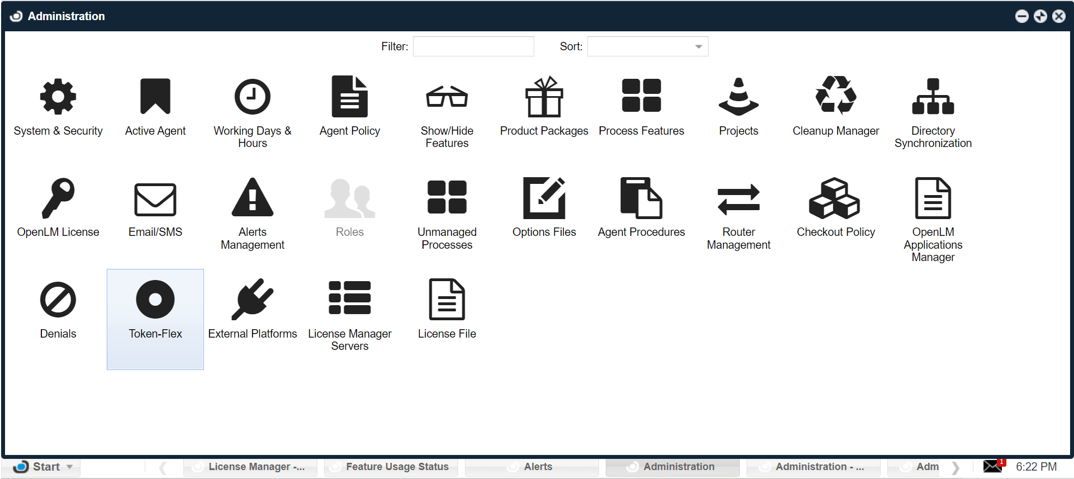
Task: Open Working Days & Hours clock
Action: (x=253, y=97)
